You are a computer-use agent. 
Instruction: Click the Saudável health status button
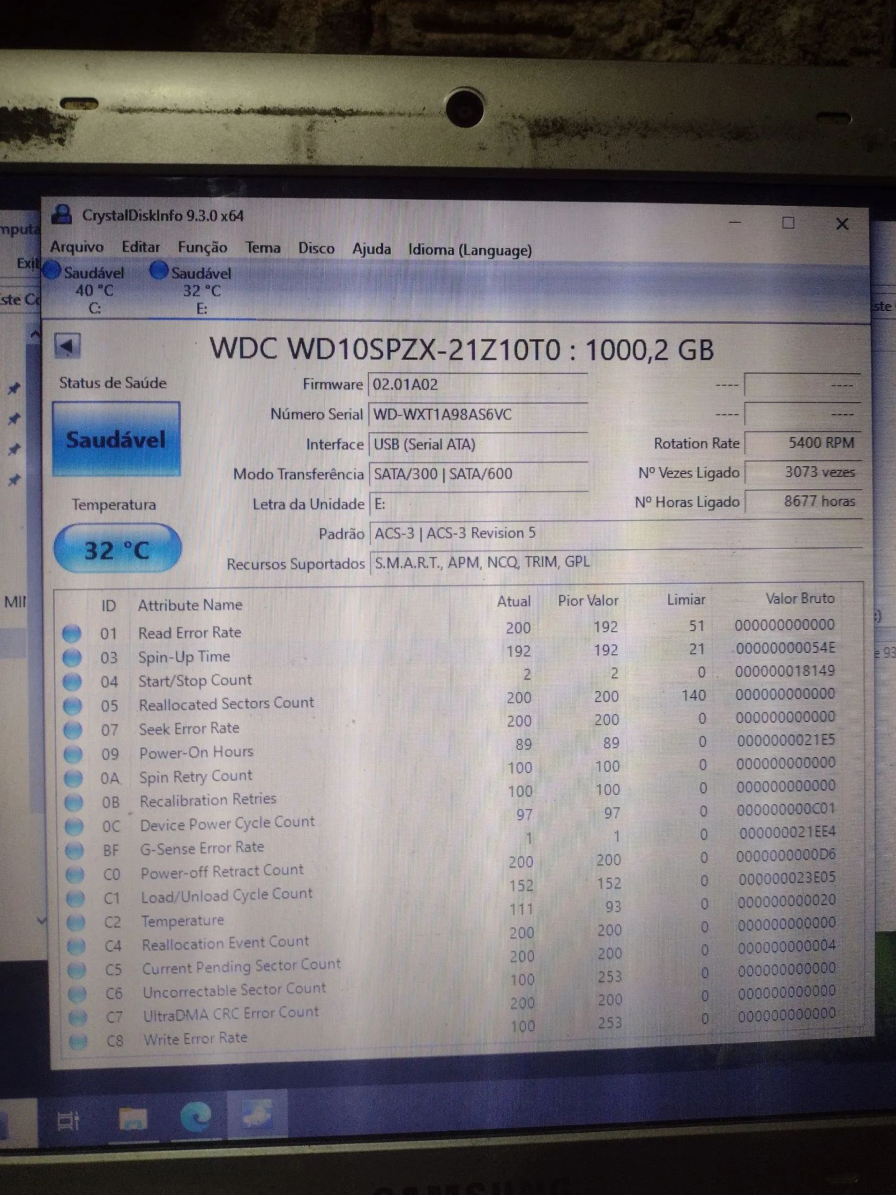pos(116,439)
